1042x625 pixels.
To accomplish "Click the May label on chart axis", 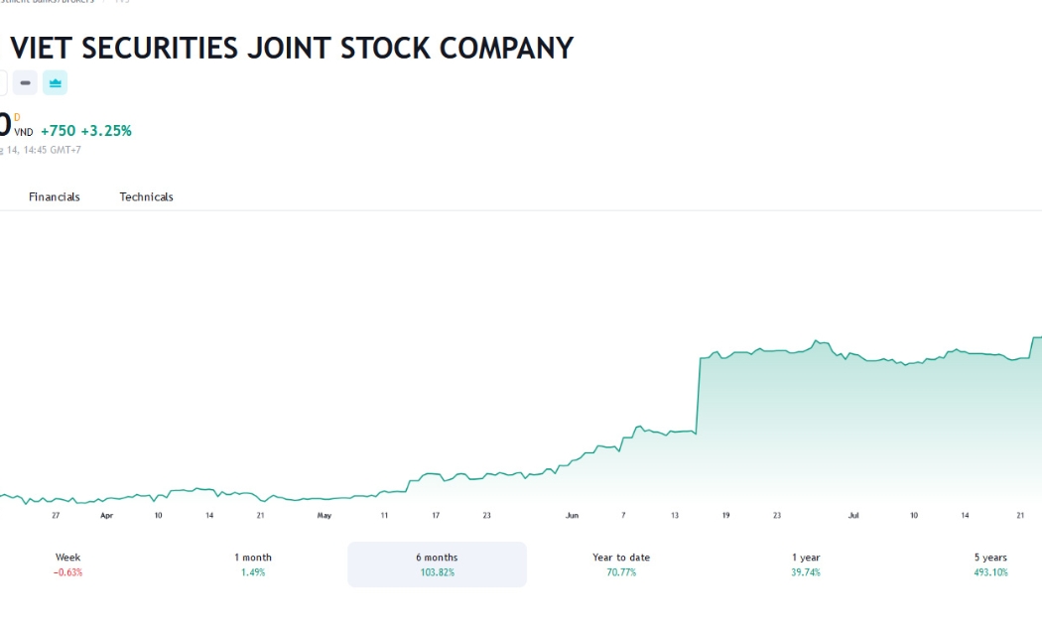I will pyautogui.click(x=325, y=516).
